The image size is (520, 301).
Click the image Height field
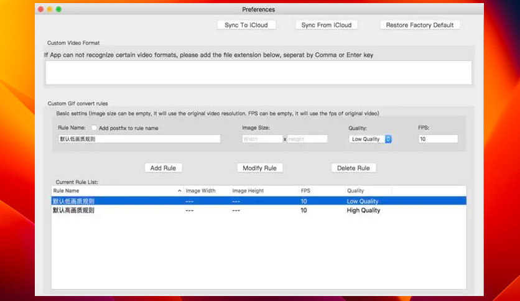click(x=307, y=139)
